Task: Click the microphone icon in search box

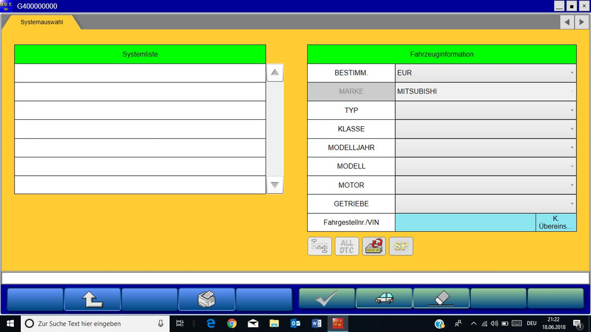Action: pyautogui.click(x=160, y=323)
